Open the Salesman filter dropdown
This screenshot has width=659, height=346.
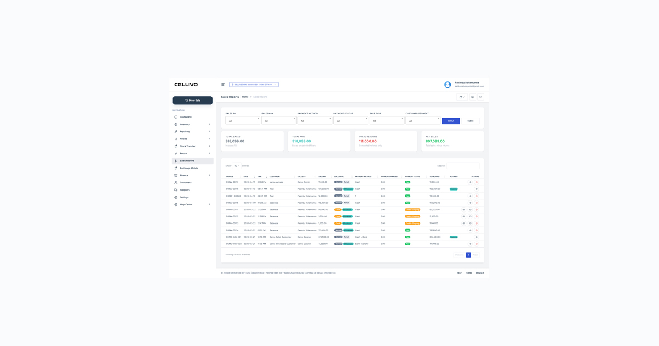tap(278, 120)
